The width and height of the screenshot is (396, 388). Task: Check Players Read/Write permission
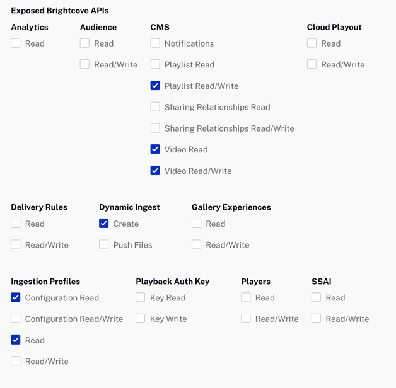click(x=246, y=318)
